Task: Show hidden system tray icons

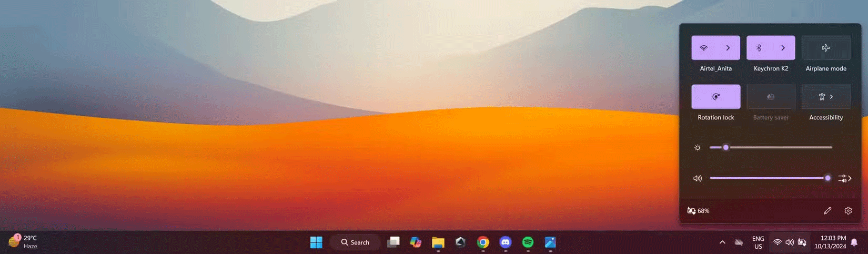Action: tap(722, 242)
